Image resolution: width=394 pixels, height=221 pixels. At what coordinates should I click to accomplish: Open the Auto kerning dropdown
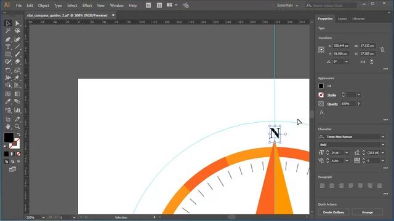[347, 161]
